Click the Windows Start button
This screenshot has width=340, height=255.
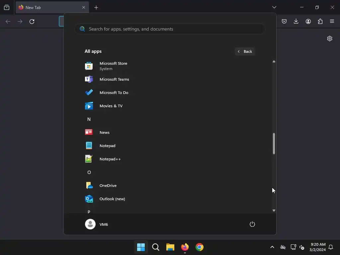pyautogui.click(x=141, y=247)
